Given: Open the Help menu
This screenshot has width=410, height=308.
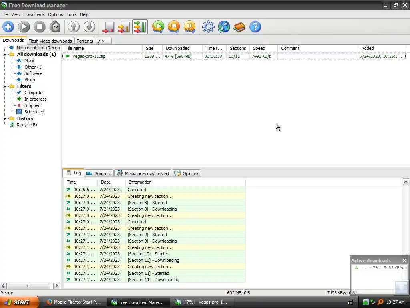Looking at the screenshot, I should 84,14.
